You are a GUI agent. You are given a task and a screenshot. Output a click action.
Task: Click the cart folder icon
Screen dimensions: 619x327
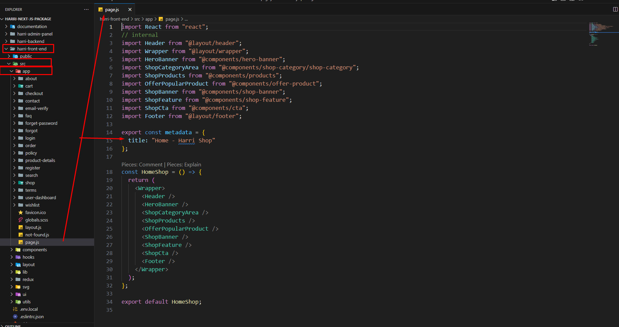click(x=21, y=86)
